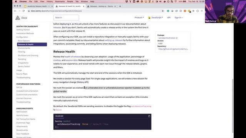The width and height of the screenshot is (246, 138).
Task: Click the page vertical scrollbar
Action: tap(233, 106)
